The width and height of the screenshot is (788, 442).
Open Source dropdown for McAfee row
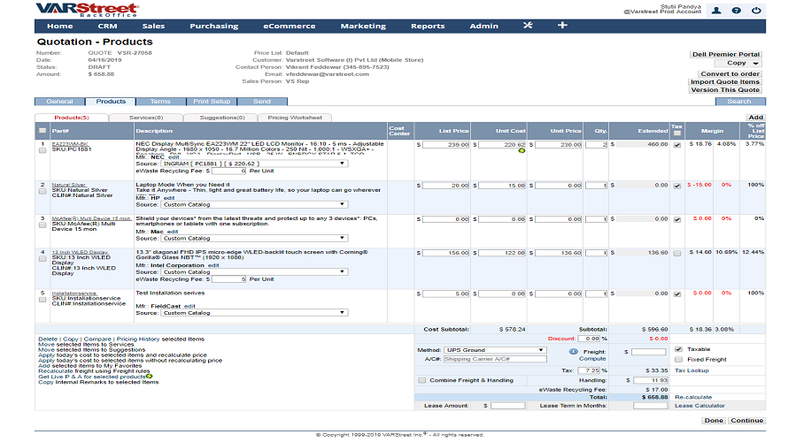(x=254, y=239)
